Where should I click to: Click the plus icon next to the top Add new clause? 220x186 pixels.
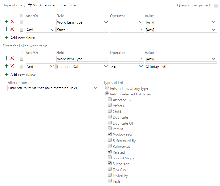point(6,38)
